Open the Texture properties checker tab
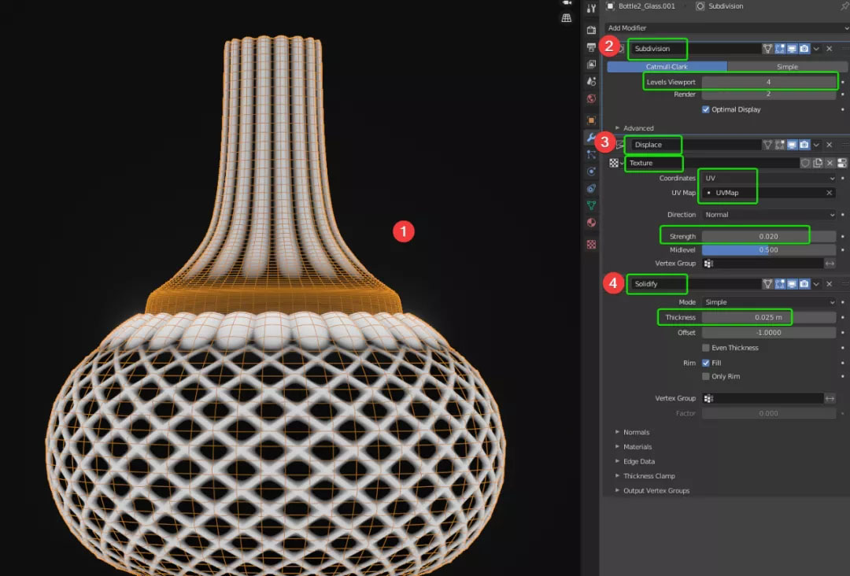 tap(591, 245)
